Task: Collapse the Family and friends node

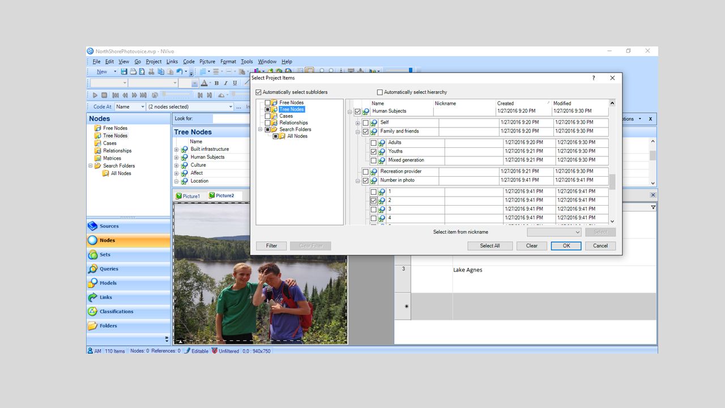Action: pos(357,131)
